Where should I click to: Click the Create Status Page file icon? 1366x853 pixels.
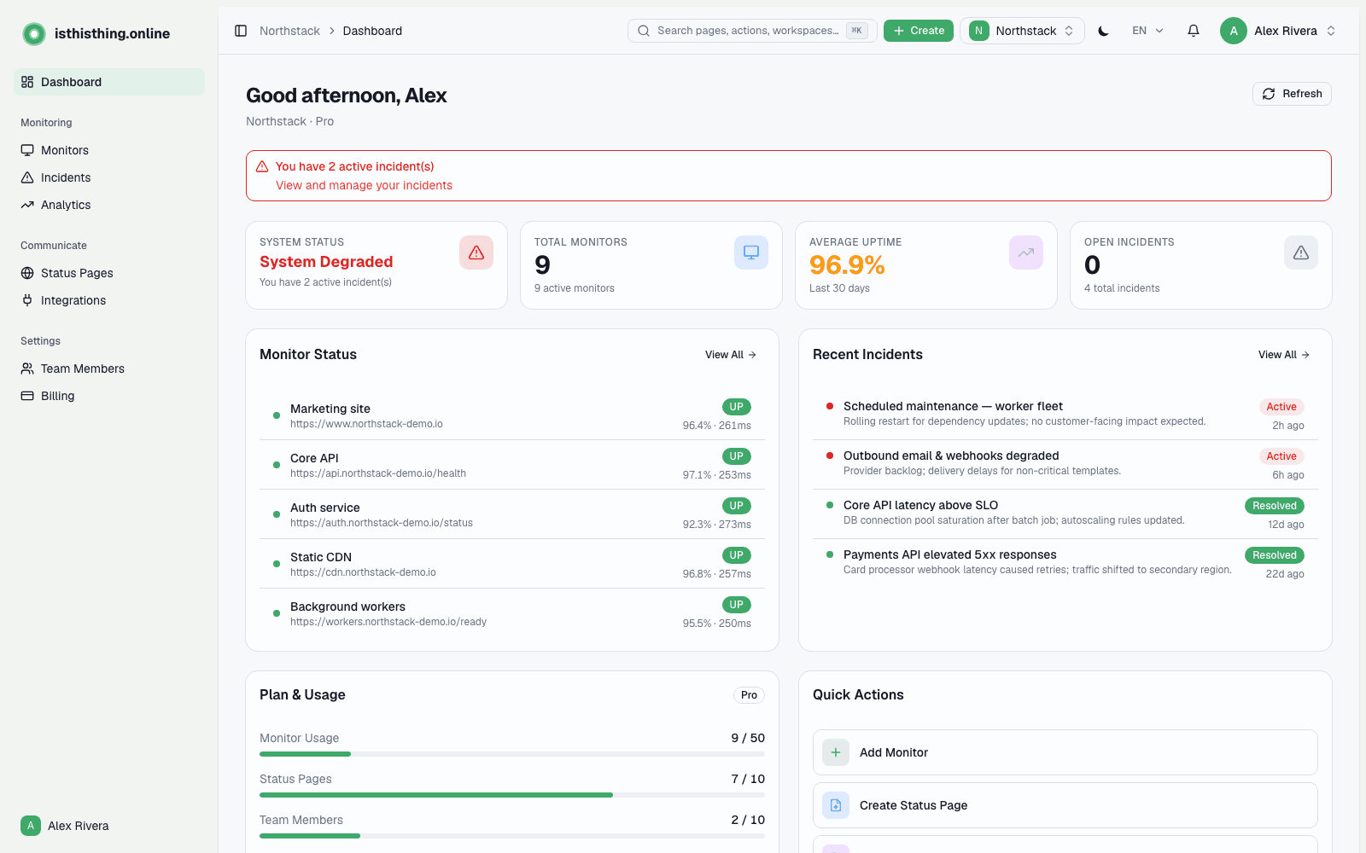(836, 805)
